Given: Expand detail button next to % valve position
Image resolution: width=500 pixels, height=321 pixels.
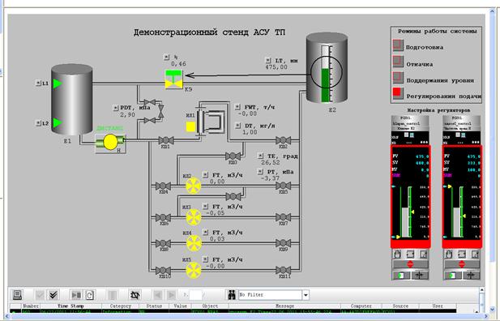Looking at the screenshot, I should [x=166, y=57].
